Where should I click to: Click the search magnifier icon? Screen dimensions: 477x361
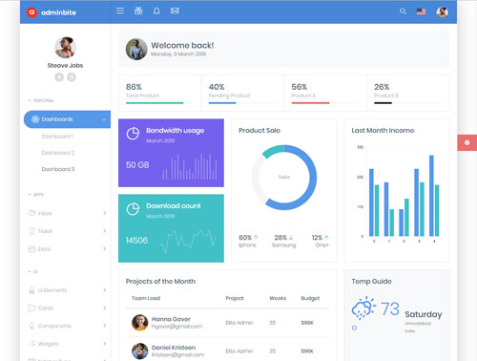403,11
